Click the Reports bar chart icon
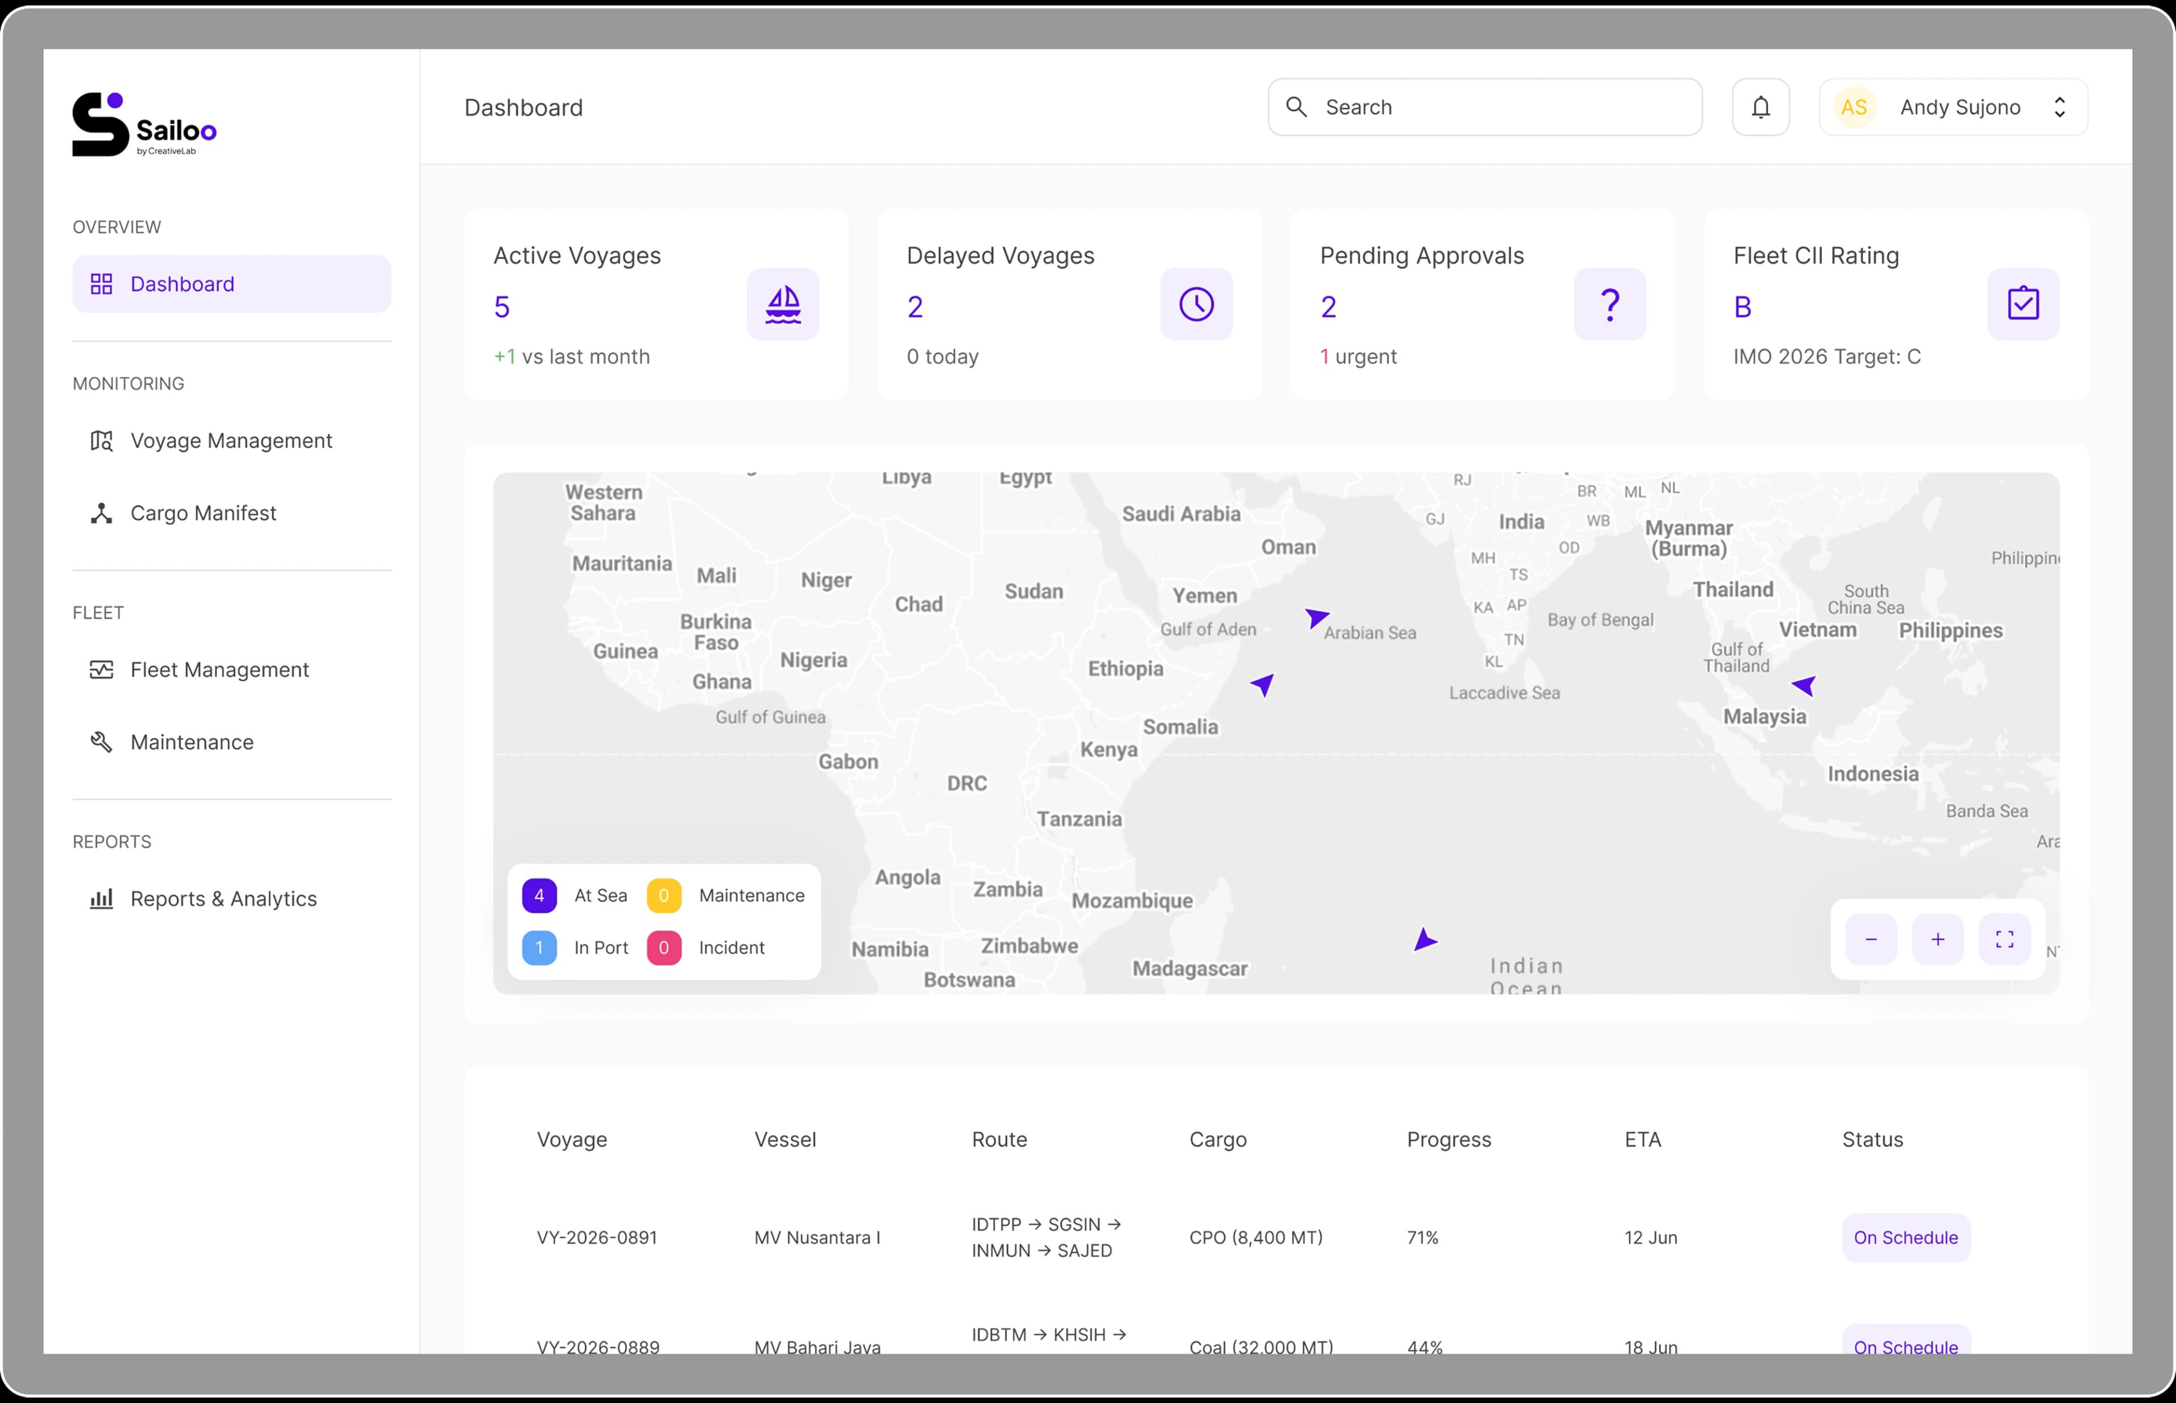This screenshot has width=2176, height=1403. (101, 899)
